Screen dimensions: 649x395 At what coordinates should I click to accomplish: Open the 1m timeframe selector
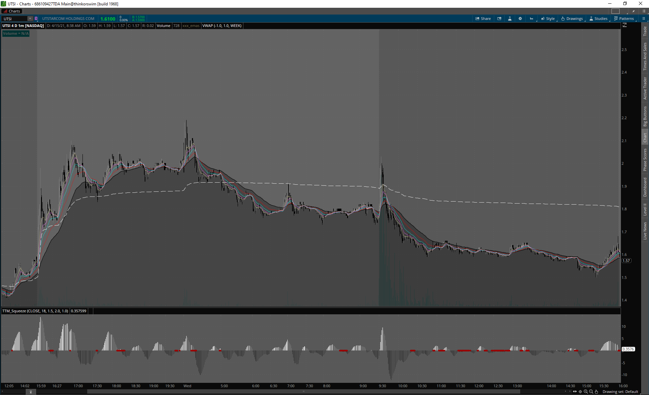click(531, 19)
